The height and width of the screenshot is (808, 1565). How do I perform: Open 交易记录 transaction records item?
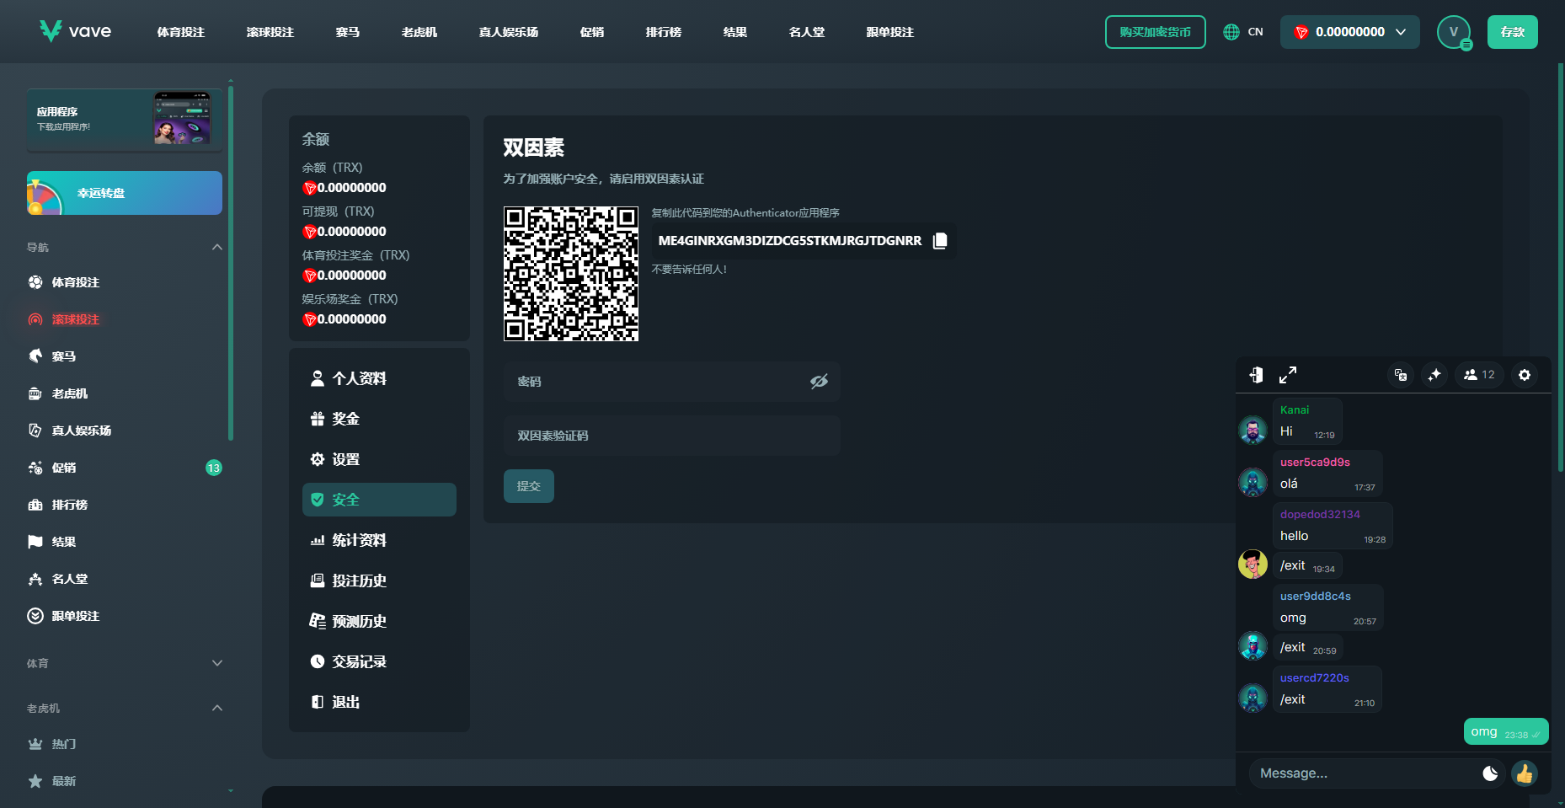point(379,661)
